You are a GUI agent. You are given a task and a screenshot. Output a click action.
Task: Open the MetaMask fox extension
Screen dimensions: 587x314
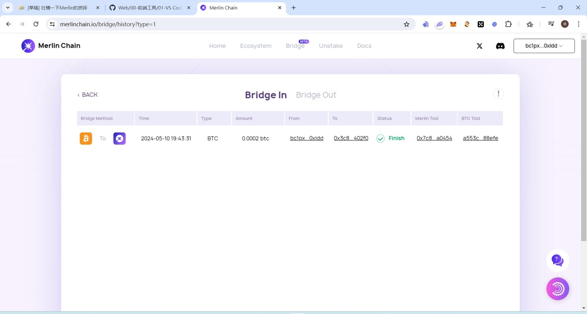453,24
